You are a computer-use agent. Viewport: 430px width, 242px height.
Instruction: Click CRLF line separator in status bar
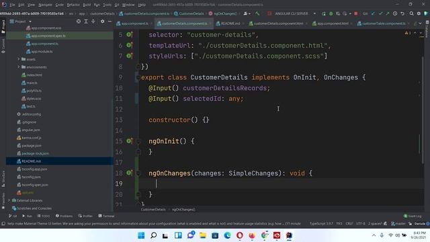[349, 224]
